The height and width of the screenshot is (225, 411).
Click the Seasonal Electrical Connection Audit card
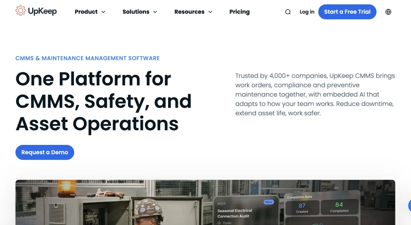[x=245, y=210]
